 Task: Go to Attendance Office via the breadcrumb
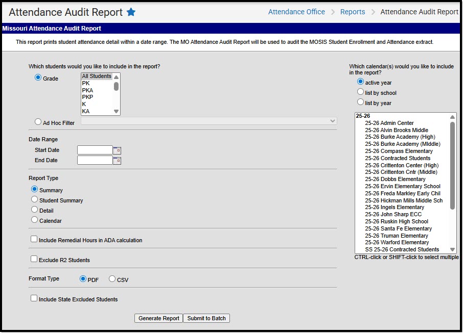[296, 11]
